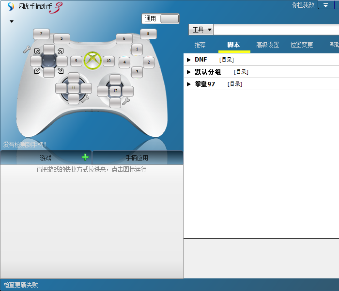The width and height of the screenshot is (339, 291).
Task: Open the title bar dropdown menu button
Action: 327,5
